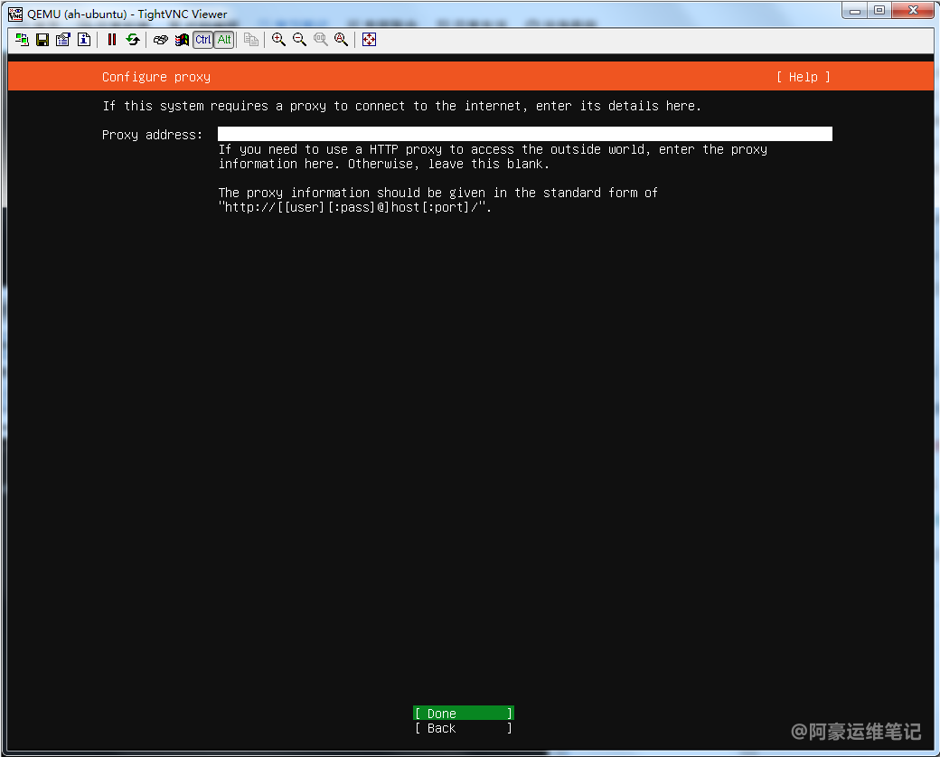Go to the previous step with Back
The height and width of the screenshot is (757, 940).
coord(463,728)
